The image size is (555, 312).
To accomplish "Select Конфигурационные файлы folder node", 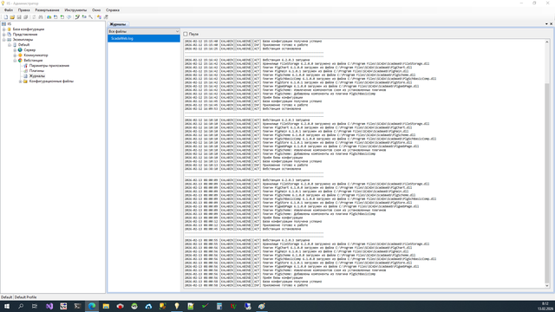I will coord(51,81).
